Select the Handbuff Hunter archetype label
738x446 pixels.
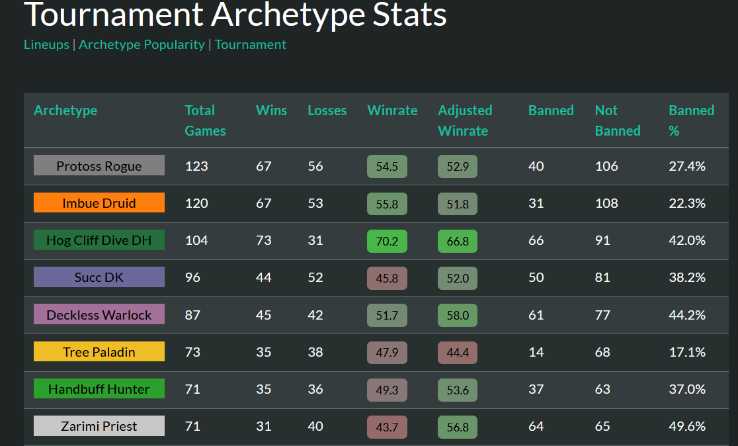99,388
